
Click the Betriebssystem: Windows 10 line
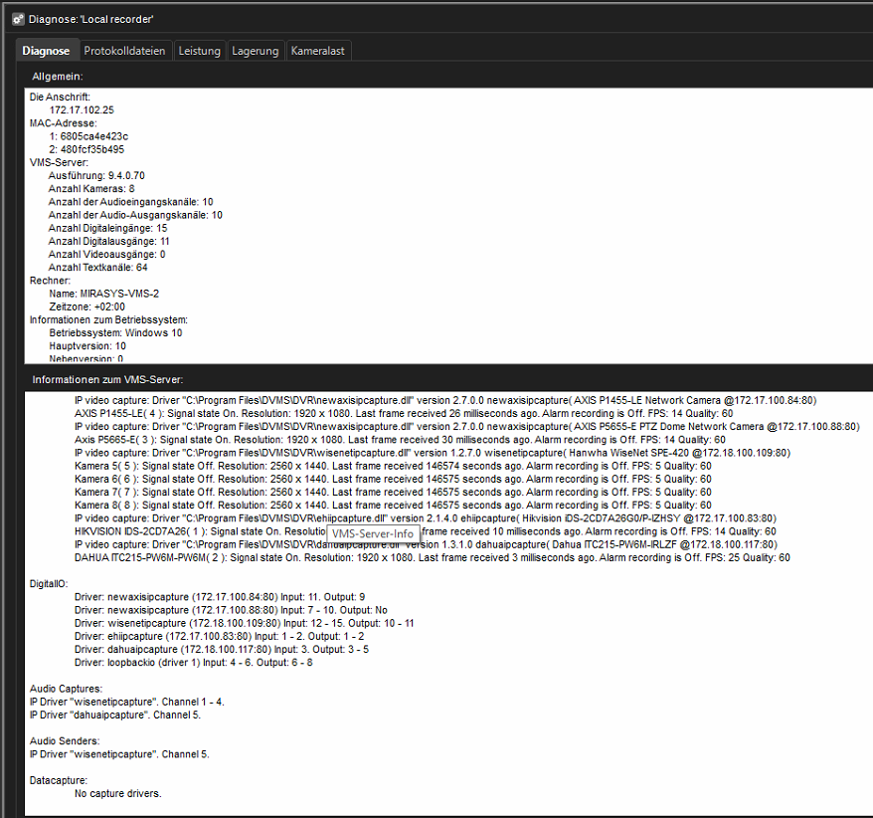click(115, 332)
